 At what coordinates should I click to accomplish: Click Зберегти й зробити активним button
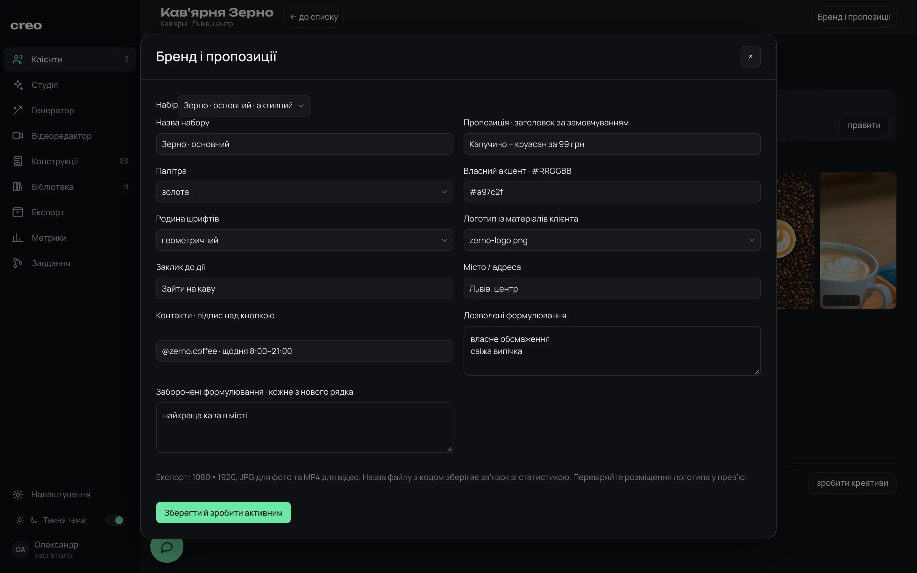pos(223,513)
